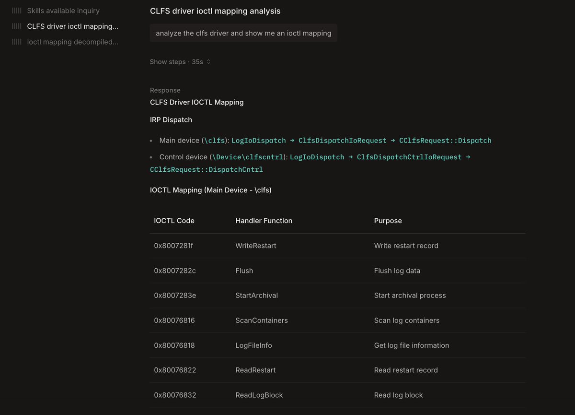Click icon beside CLFS driver ioctl mapping

tap(17, 26)
